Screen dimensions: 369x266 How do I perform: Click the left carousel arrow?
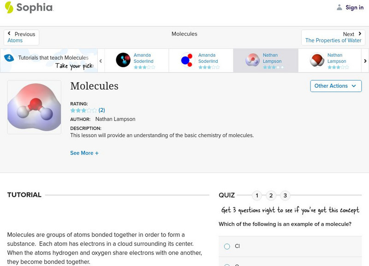point(101,60)
